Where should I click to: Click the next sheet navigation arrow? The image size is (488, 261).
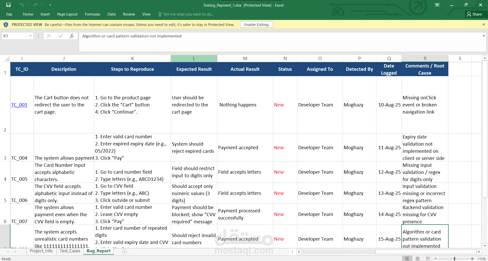15,252
